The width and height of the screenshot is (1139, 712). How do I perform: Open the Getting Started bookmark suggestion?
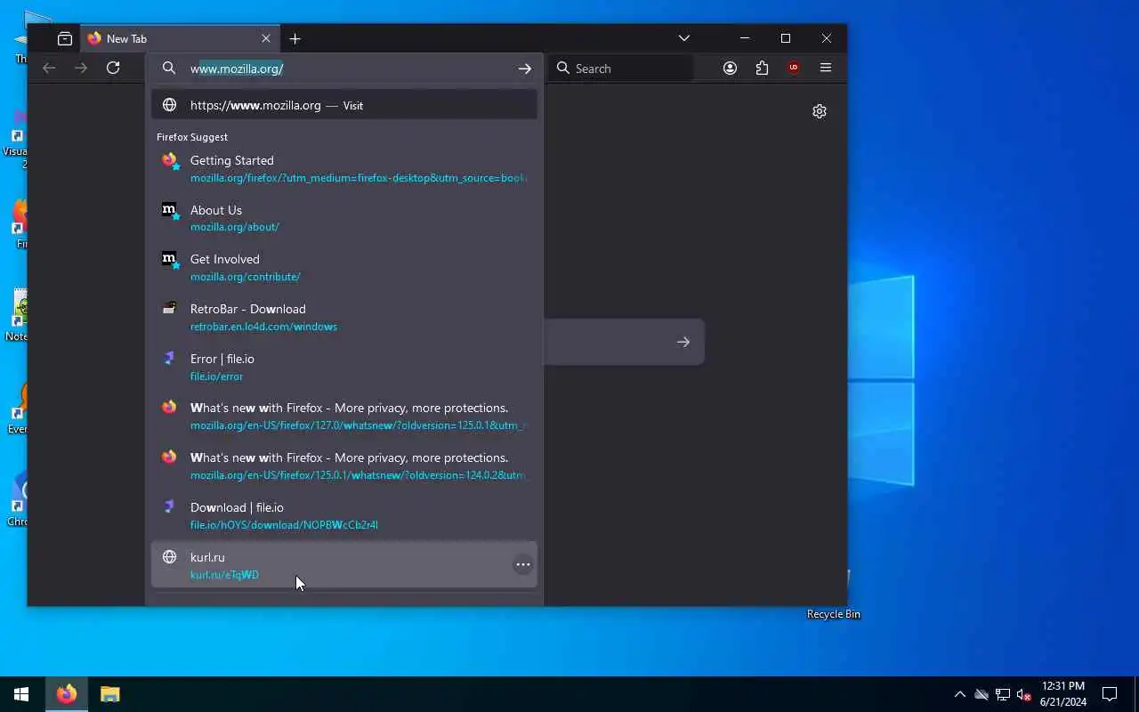tap(344, 168)
